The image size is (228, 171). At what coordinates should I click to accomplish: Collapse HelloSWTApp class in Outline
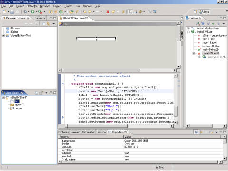(188, 32)
